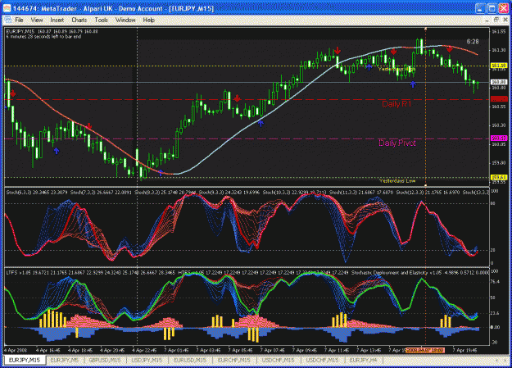Click the Yesterdays Low label
512x368 pixels.
(x=397, y=181)
